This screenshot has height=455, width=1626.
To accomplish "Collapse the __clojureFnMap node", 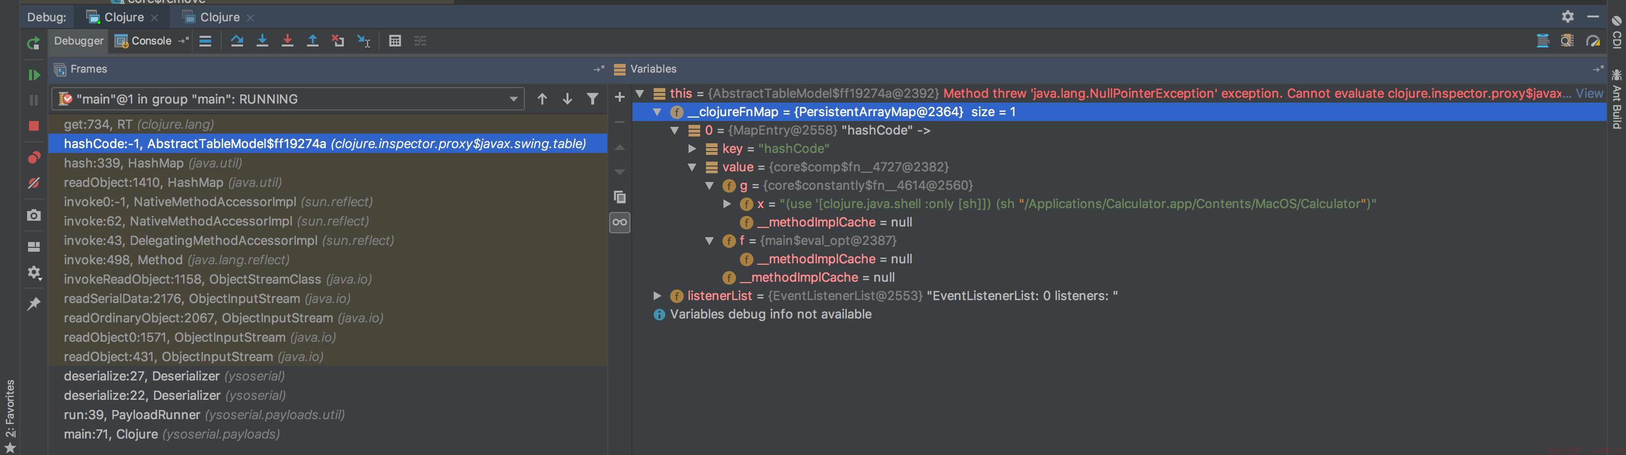I will click(657, 112).
